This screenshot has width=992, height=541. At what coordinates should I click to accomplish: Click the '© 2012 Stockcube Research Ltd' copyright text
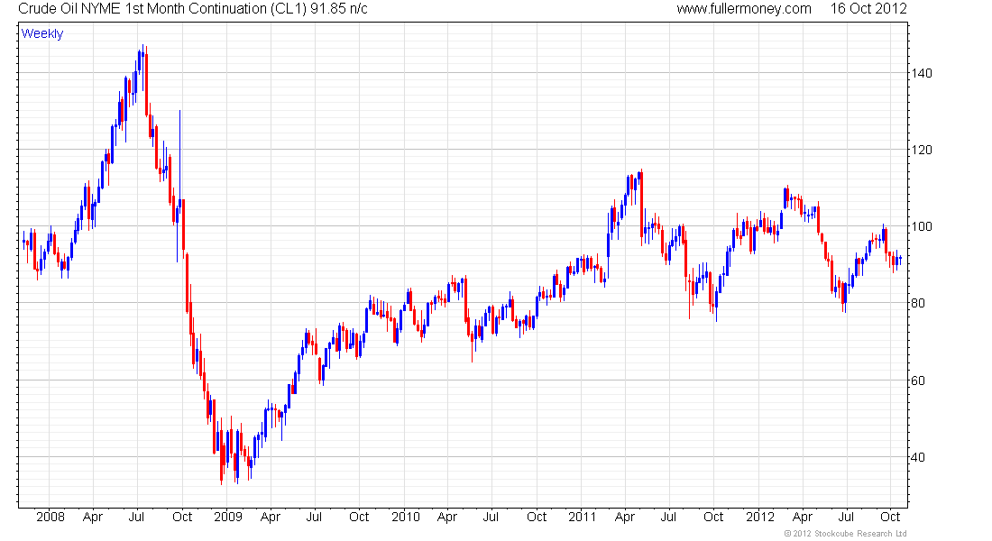[x=845, y=534]
